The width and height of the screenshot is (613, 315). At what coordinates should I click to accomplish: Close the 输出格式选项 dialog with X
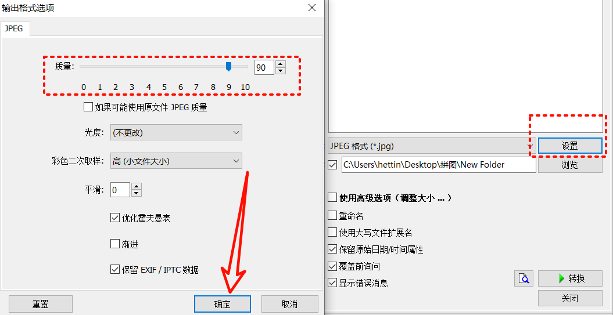[x=312, y=8]
